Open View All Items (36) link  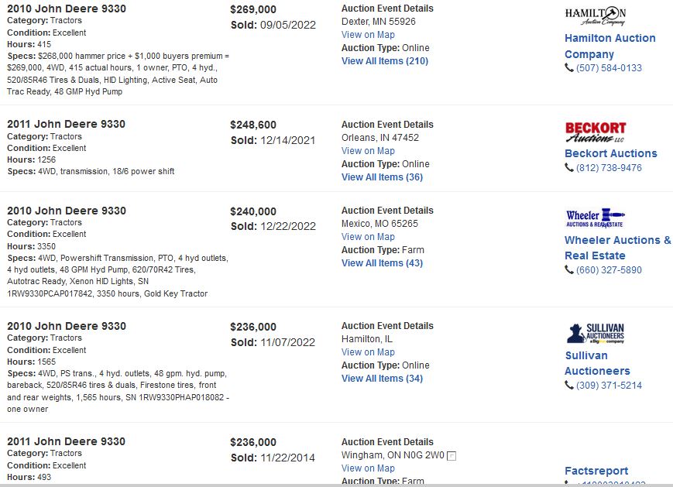(382, 177)
